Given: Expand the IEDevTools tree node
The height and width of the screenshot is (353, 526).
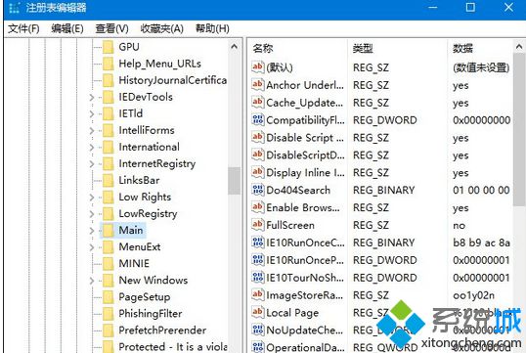Looking at the screenshot, I should [x=92, y=98].
